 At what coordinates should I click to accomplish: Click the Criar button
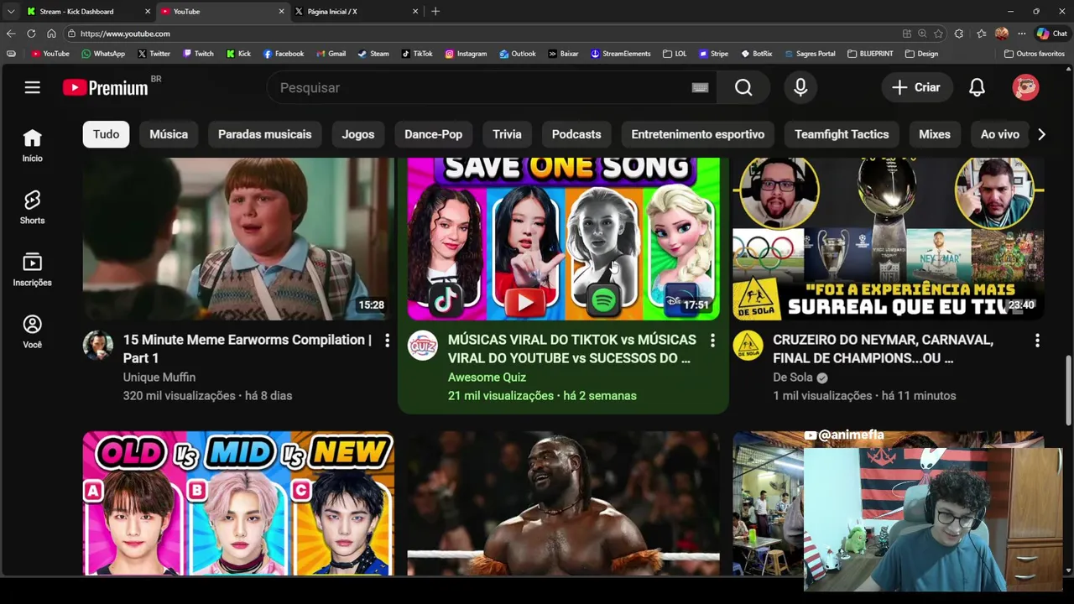[x=916, y=87]
